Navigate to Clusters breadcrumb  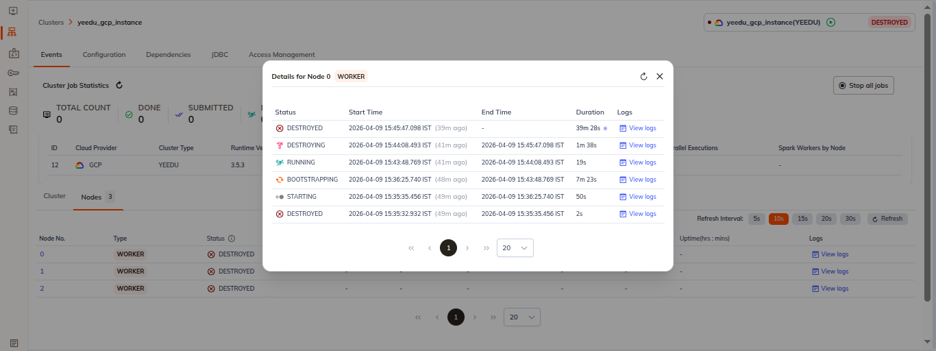[x=51, y=23]
